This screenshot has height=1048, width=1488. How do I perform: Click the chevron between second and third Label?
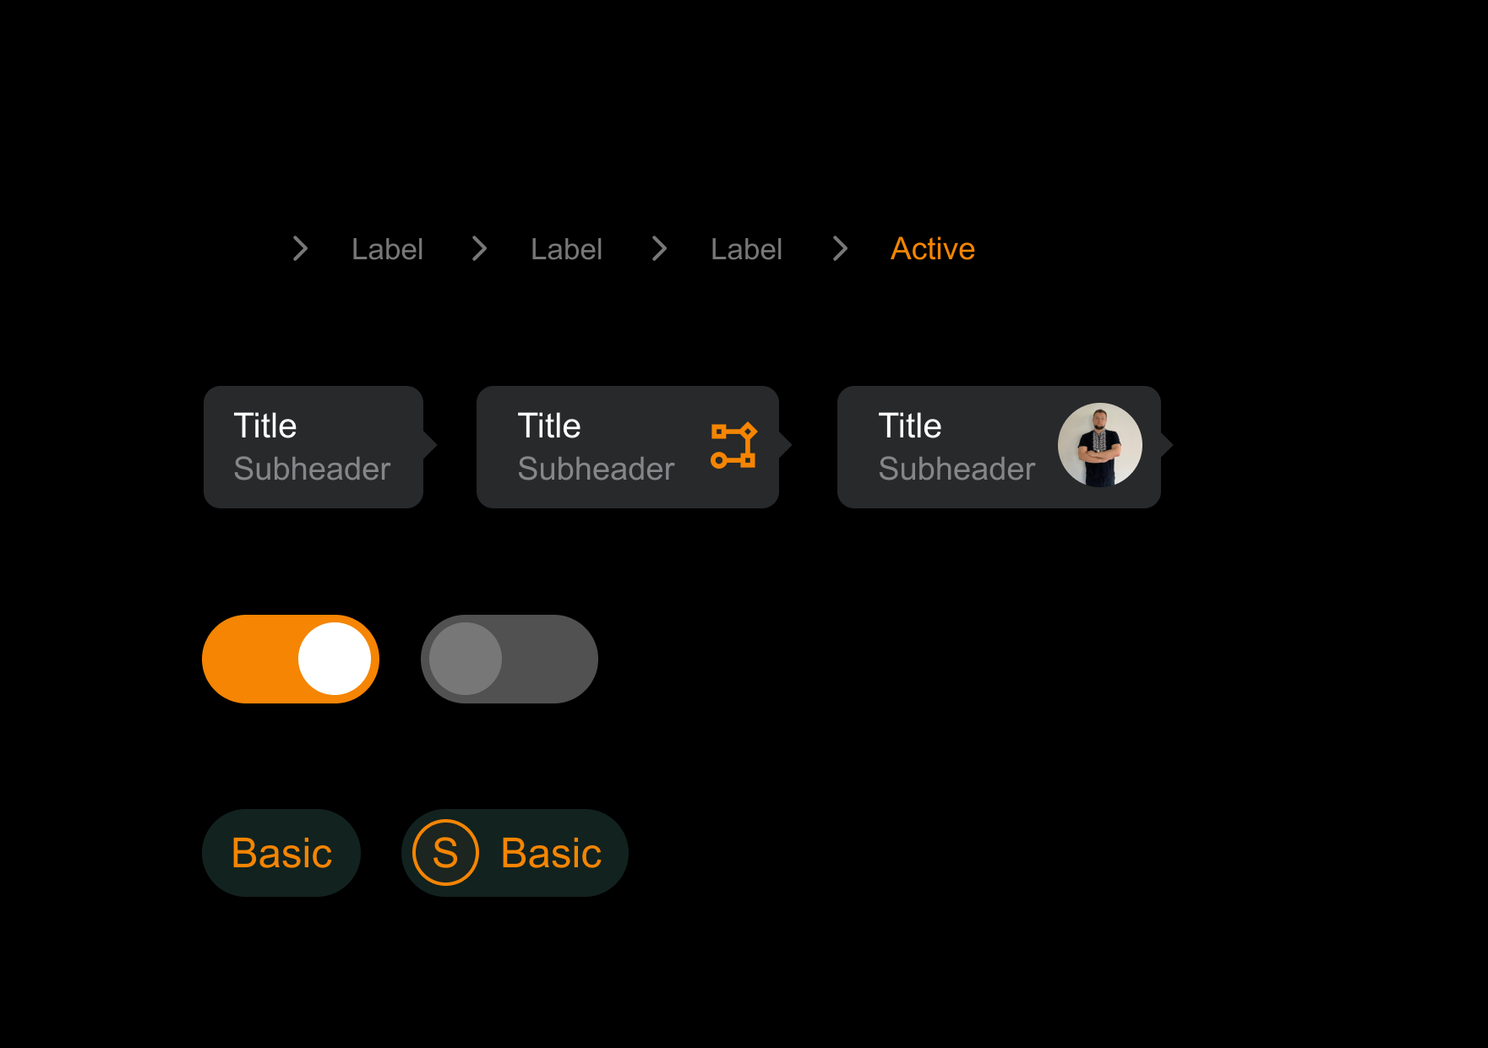tap(659, 248)
